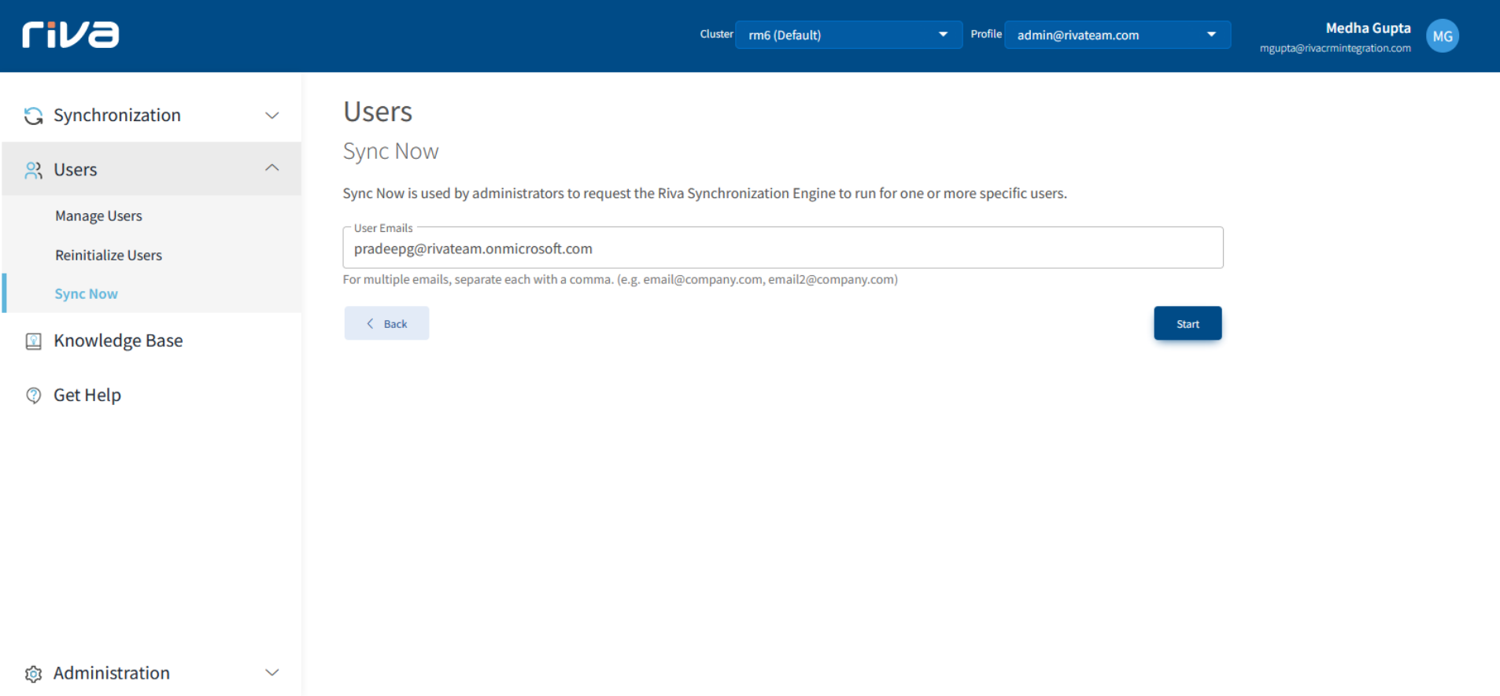This screenshot has width=1500, height=696.
Task: Click the Knowledge Base book icon
Action: point(33,341)
